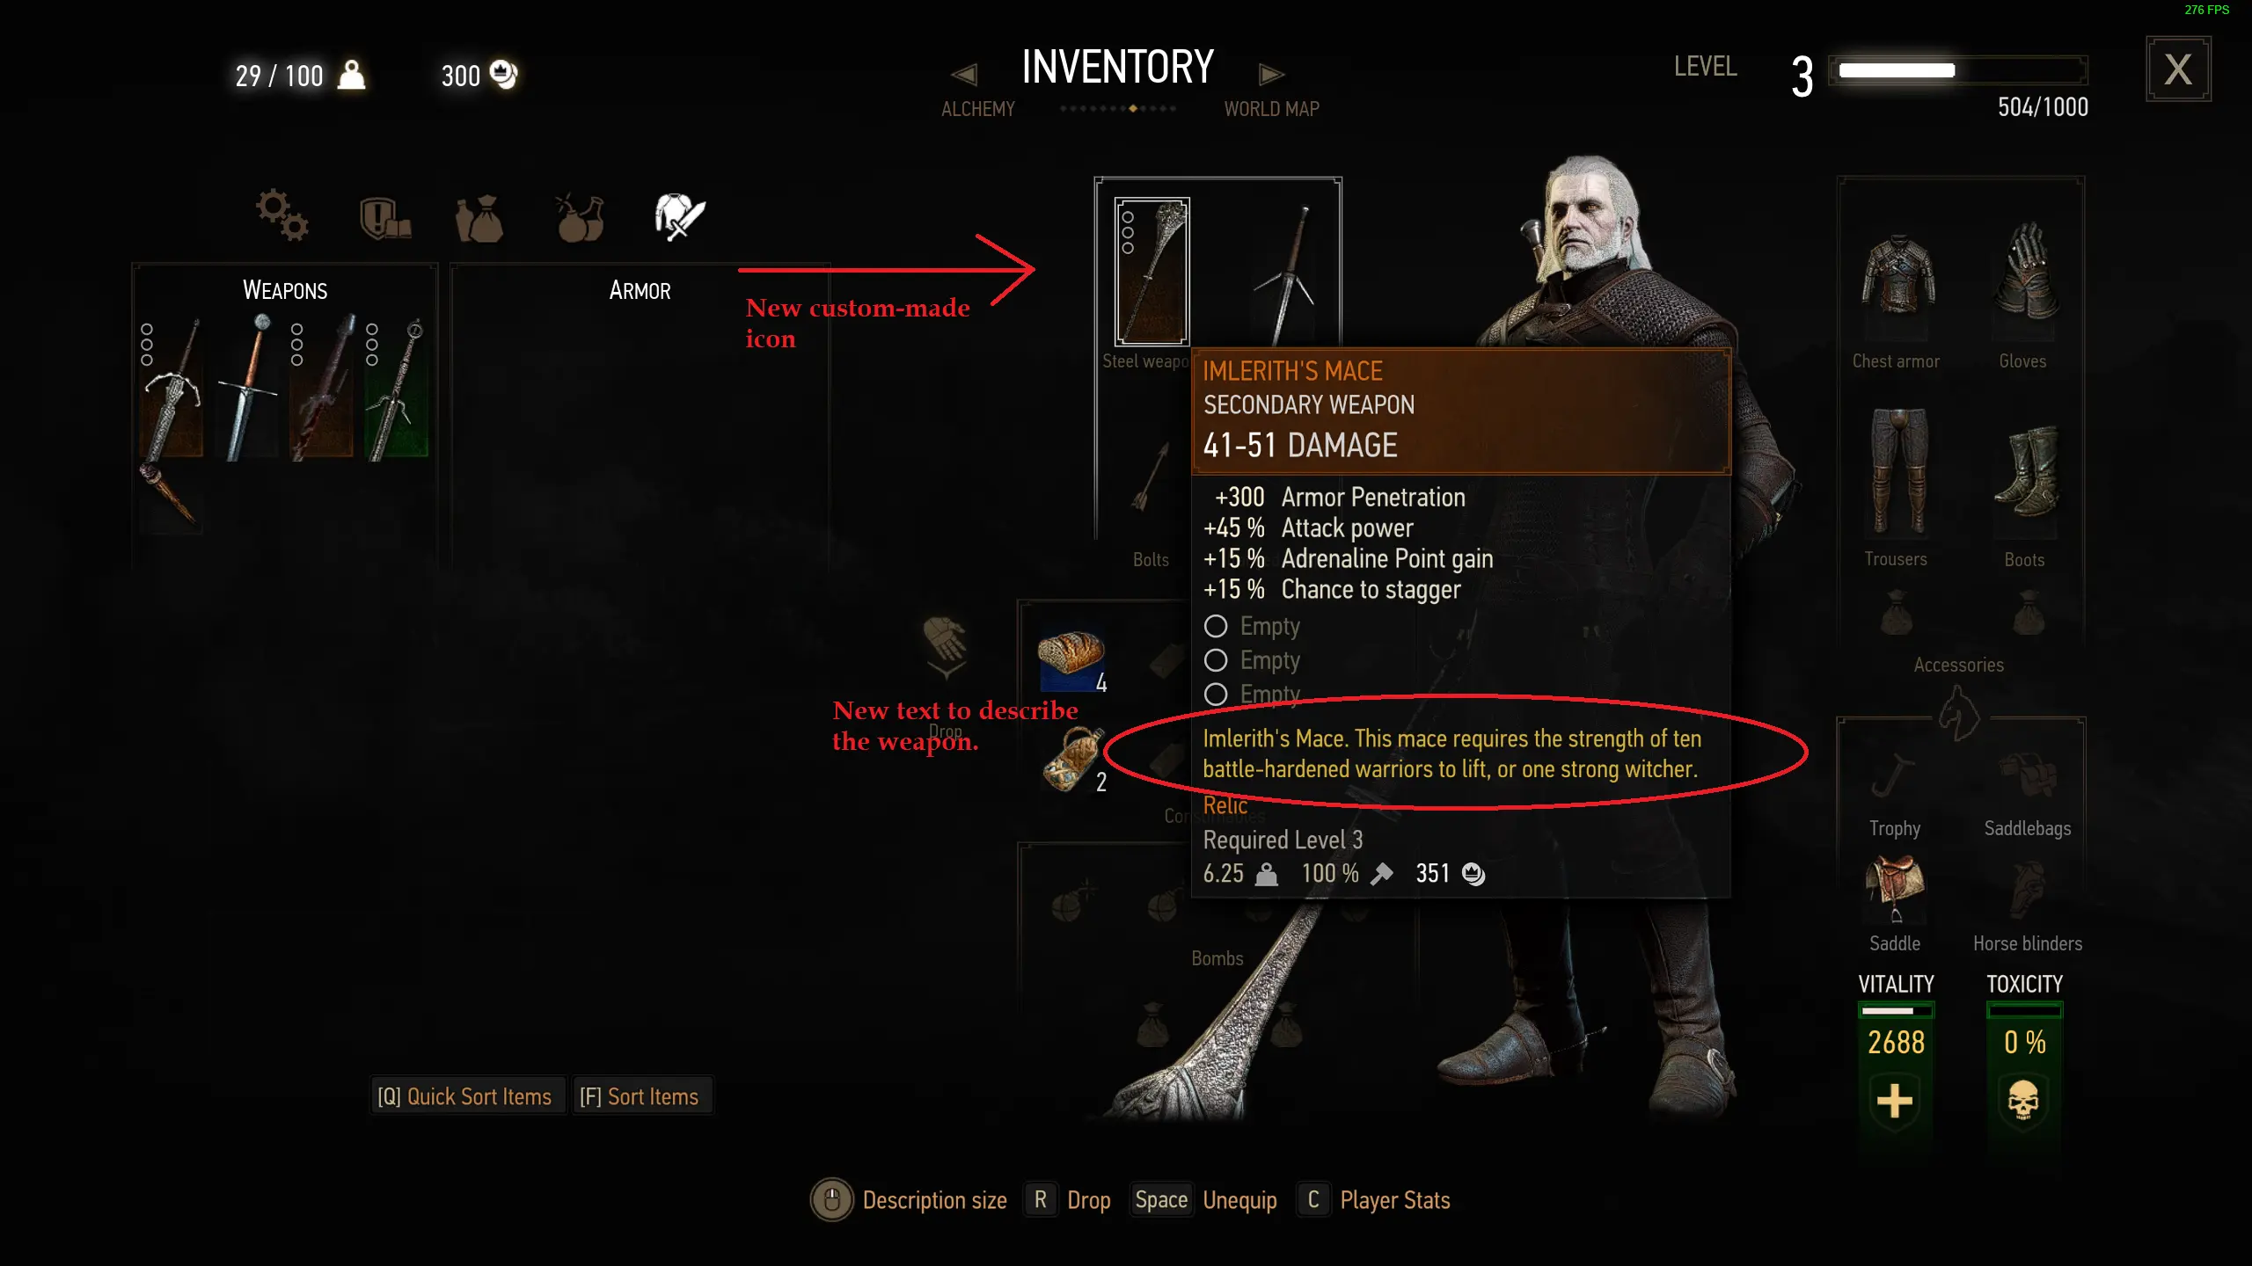Click the third Empty rune slot circle
The image size is (2252, 1266).
pyautogui.click(x=1216, y=695)
